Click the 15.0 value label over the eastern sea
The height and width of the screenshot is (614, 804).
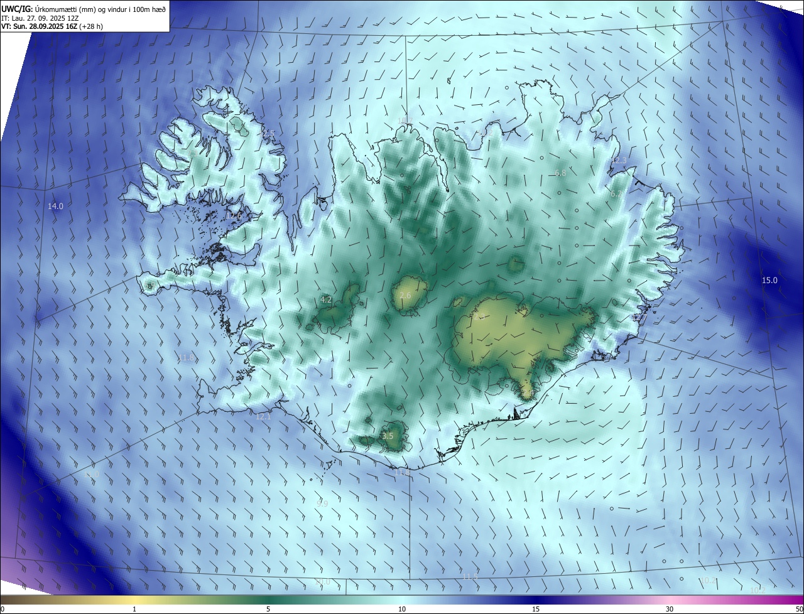[x=769, y=280]
